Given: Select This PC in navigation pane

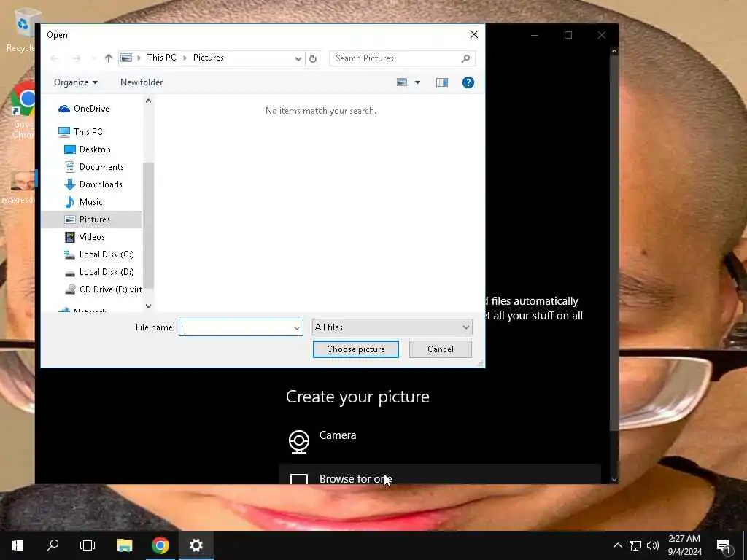Looking at the screenshot, I should 88,131.
